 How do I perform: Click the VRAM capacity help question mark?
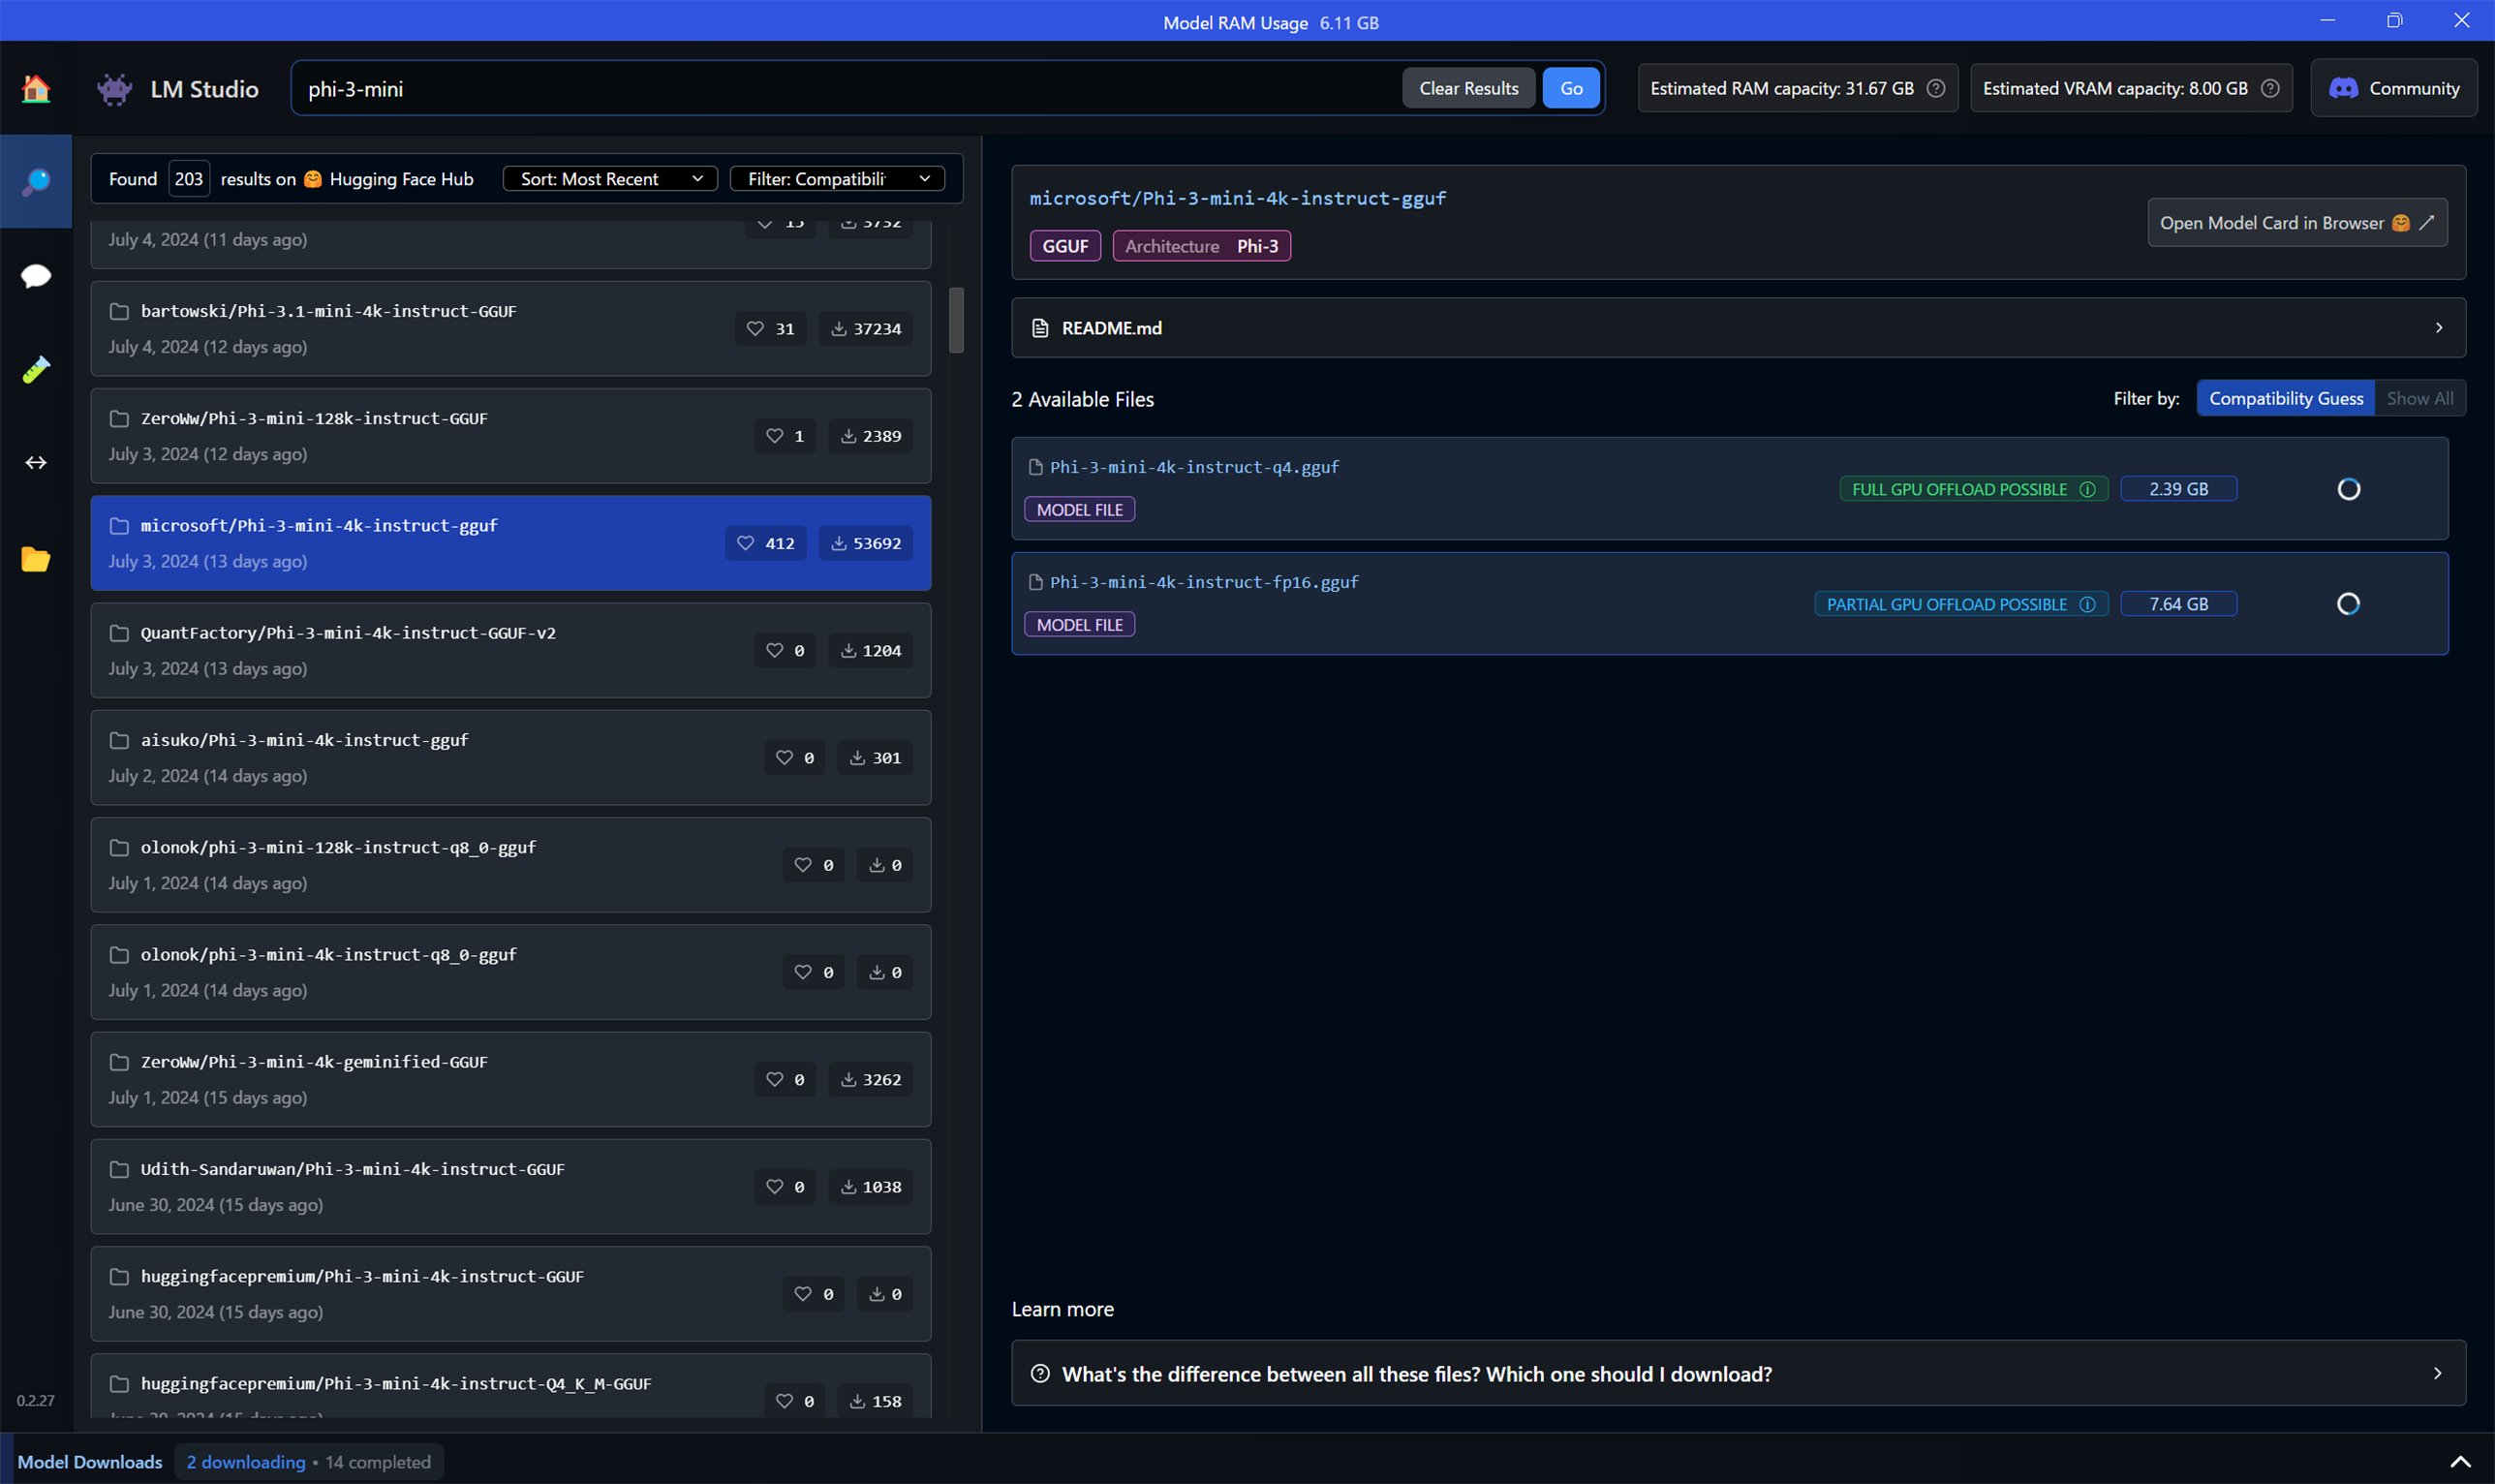pos(2269,88)
